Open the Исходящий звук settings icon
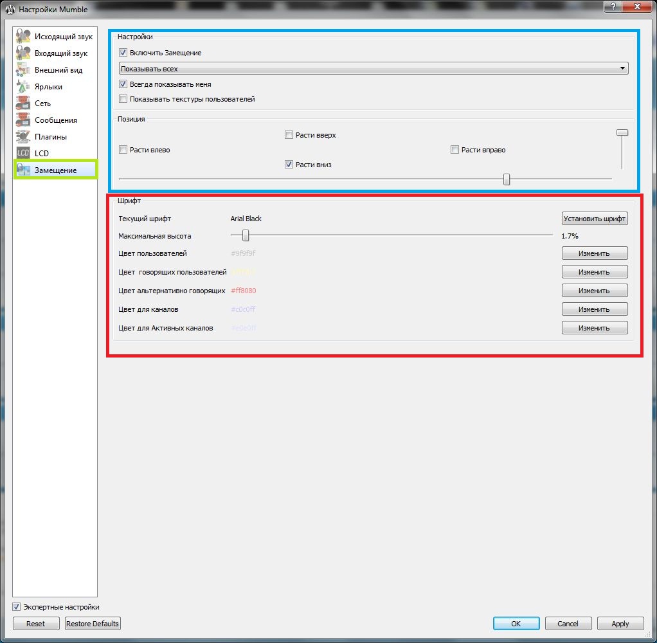 coord(23,37)
